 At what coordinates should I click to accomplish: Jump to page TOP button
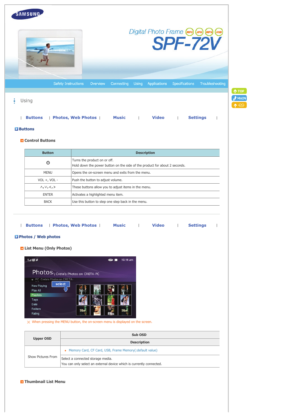(x=239, y=91)
